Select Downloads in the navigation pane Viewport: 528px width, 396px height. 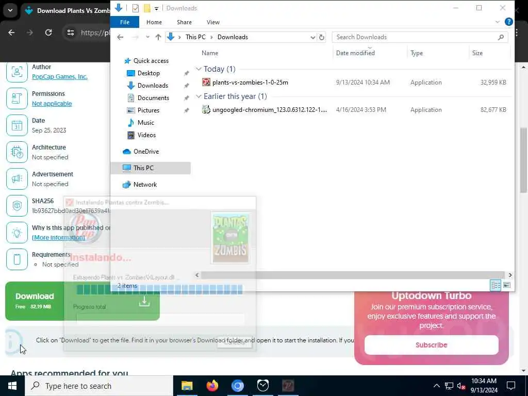click(153, 86)
